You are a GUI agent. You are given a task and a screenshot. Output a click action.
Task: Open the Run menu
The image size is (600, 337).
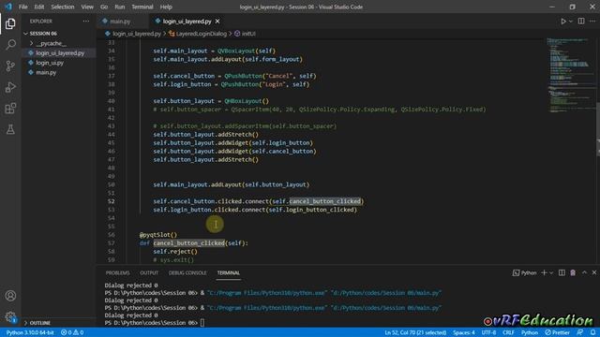(119, 7)
